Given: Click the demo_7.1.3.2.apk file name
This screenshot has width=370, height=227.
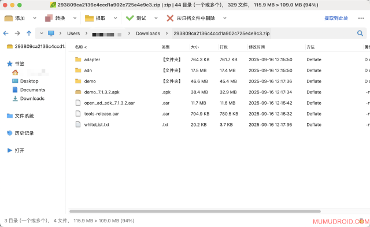Looking at the screenshot, I should pos(102,92).
